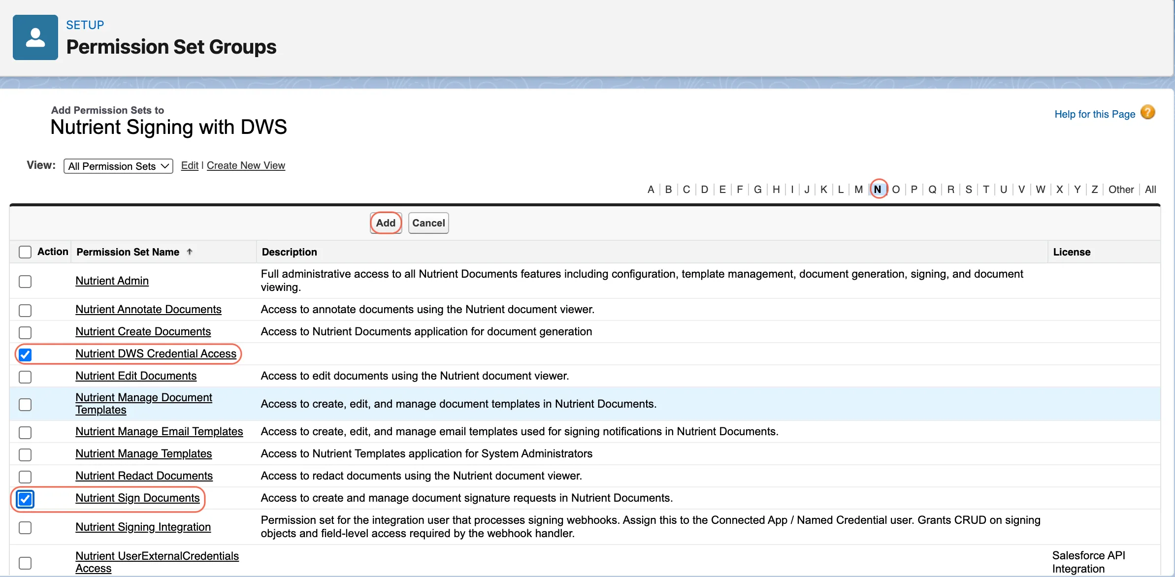The image size is (1175, 577).
Task: Open the Nutrient Annotate Documents link
Action: point(148,309)
